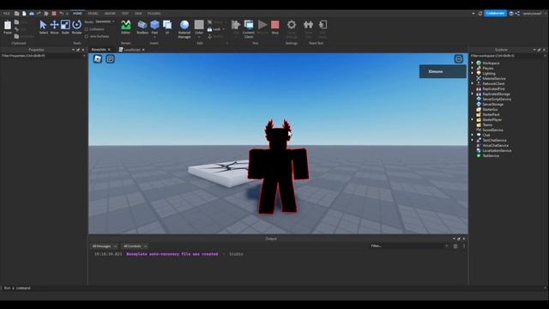Click the Output Filter input field

coord(408,246)
